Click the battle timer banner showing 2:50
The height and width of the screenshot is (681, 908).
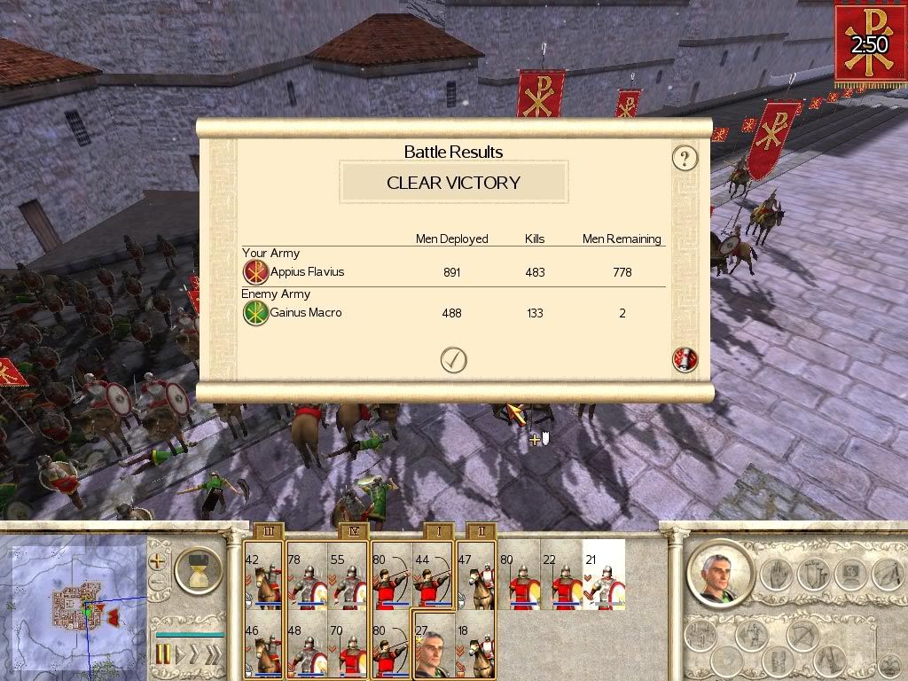[870, 43]
